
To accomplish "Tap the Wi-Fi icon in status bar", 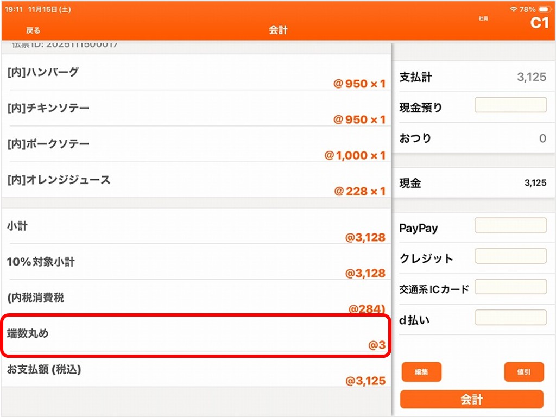I will point(513,10).
